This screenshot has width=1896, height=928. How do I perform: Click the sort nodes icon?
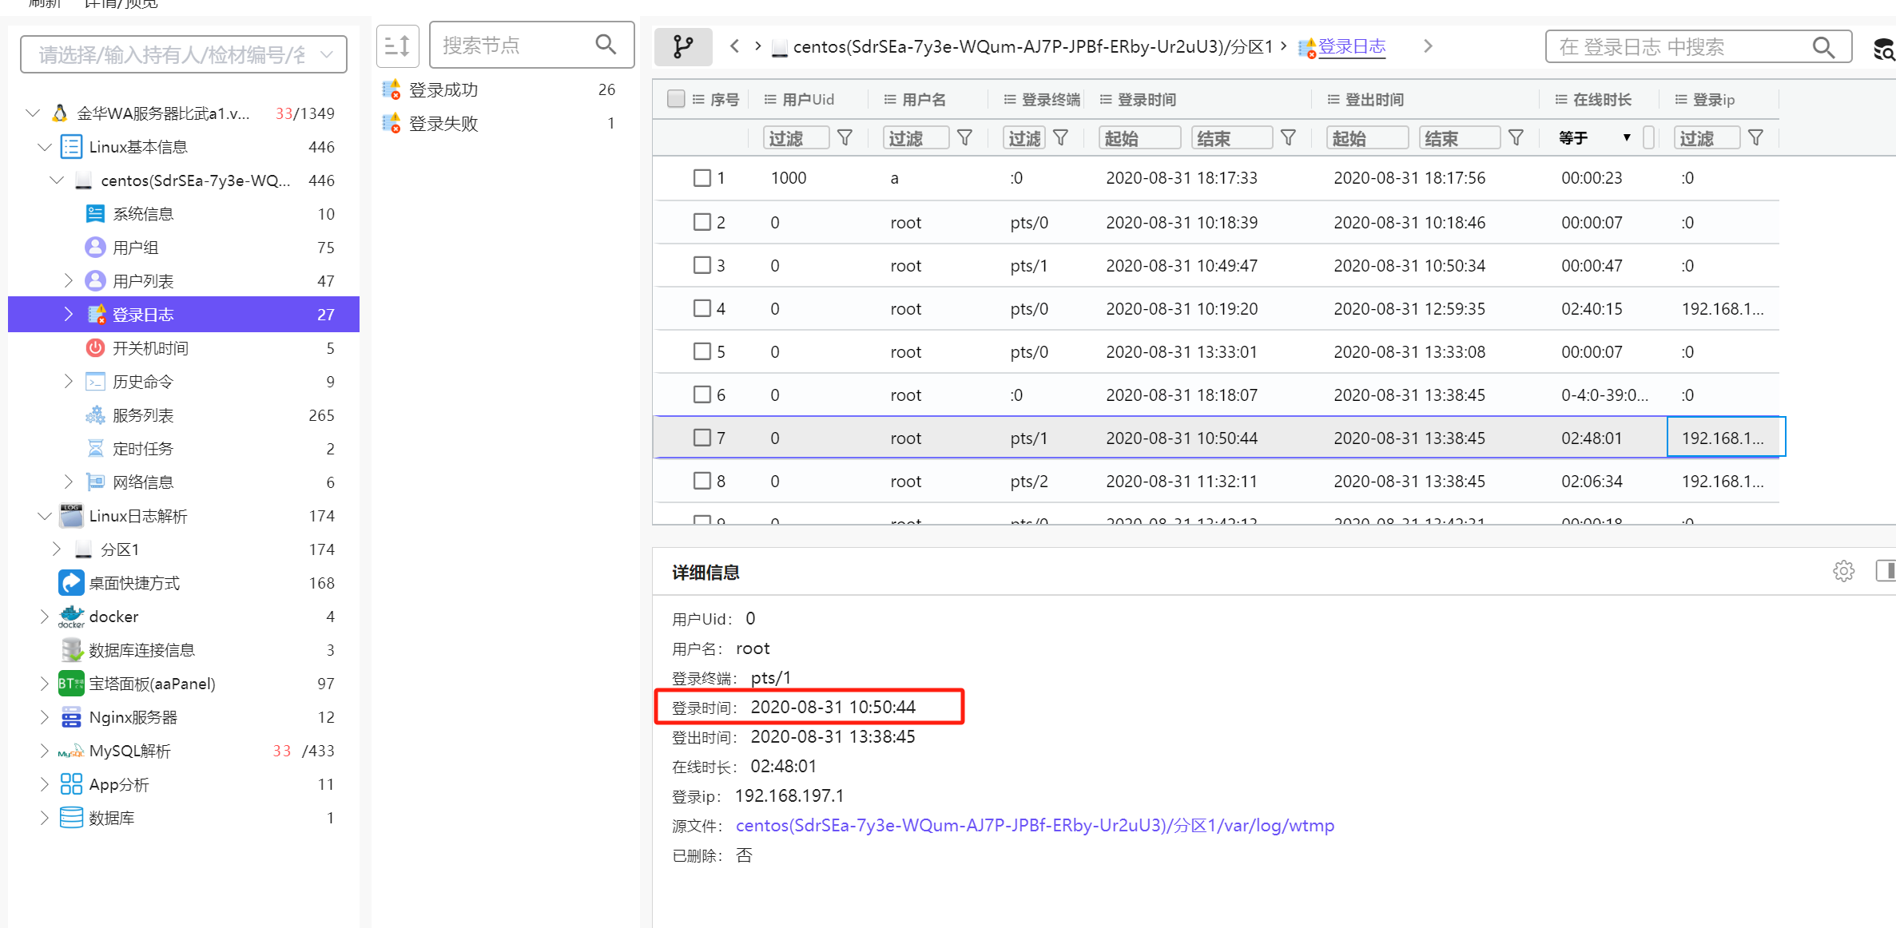397,46
